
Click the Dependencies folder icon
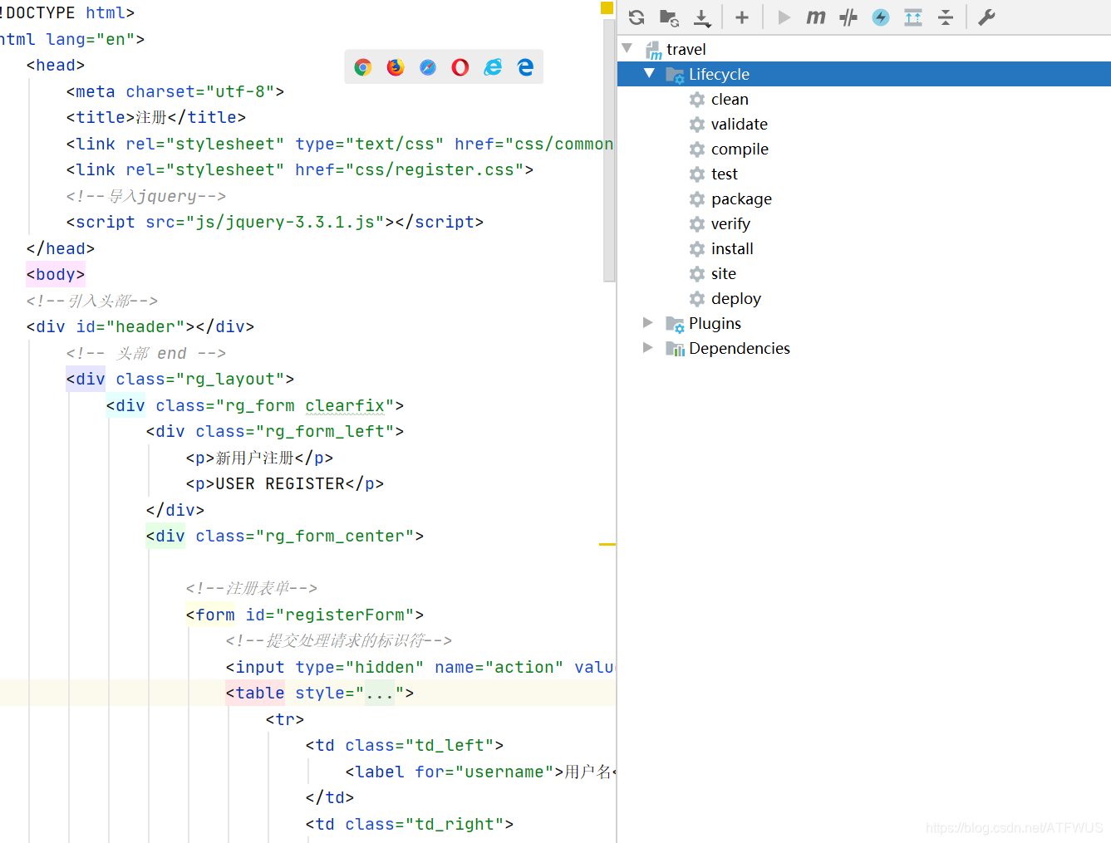(675, 349)
